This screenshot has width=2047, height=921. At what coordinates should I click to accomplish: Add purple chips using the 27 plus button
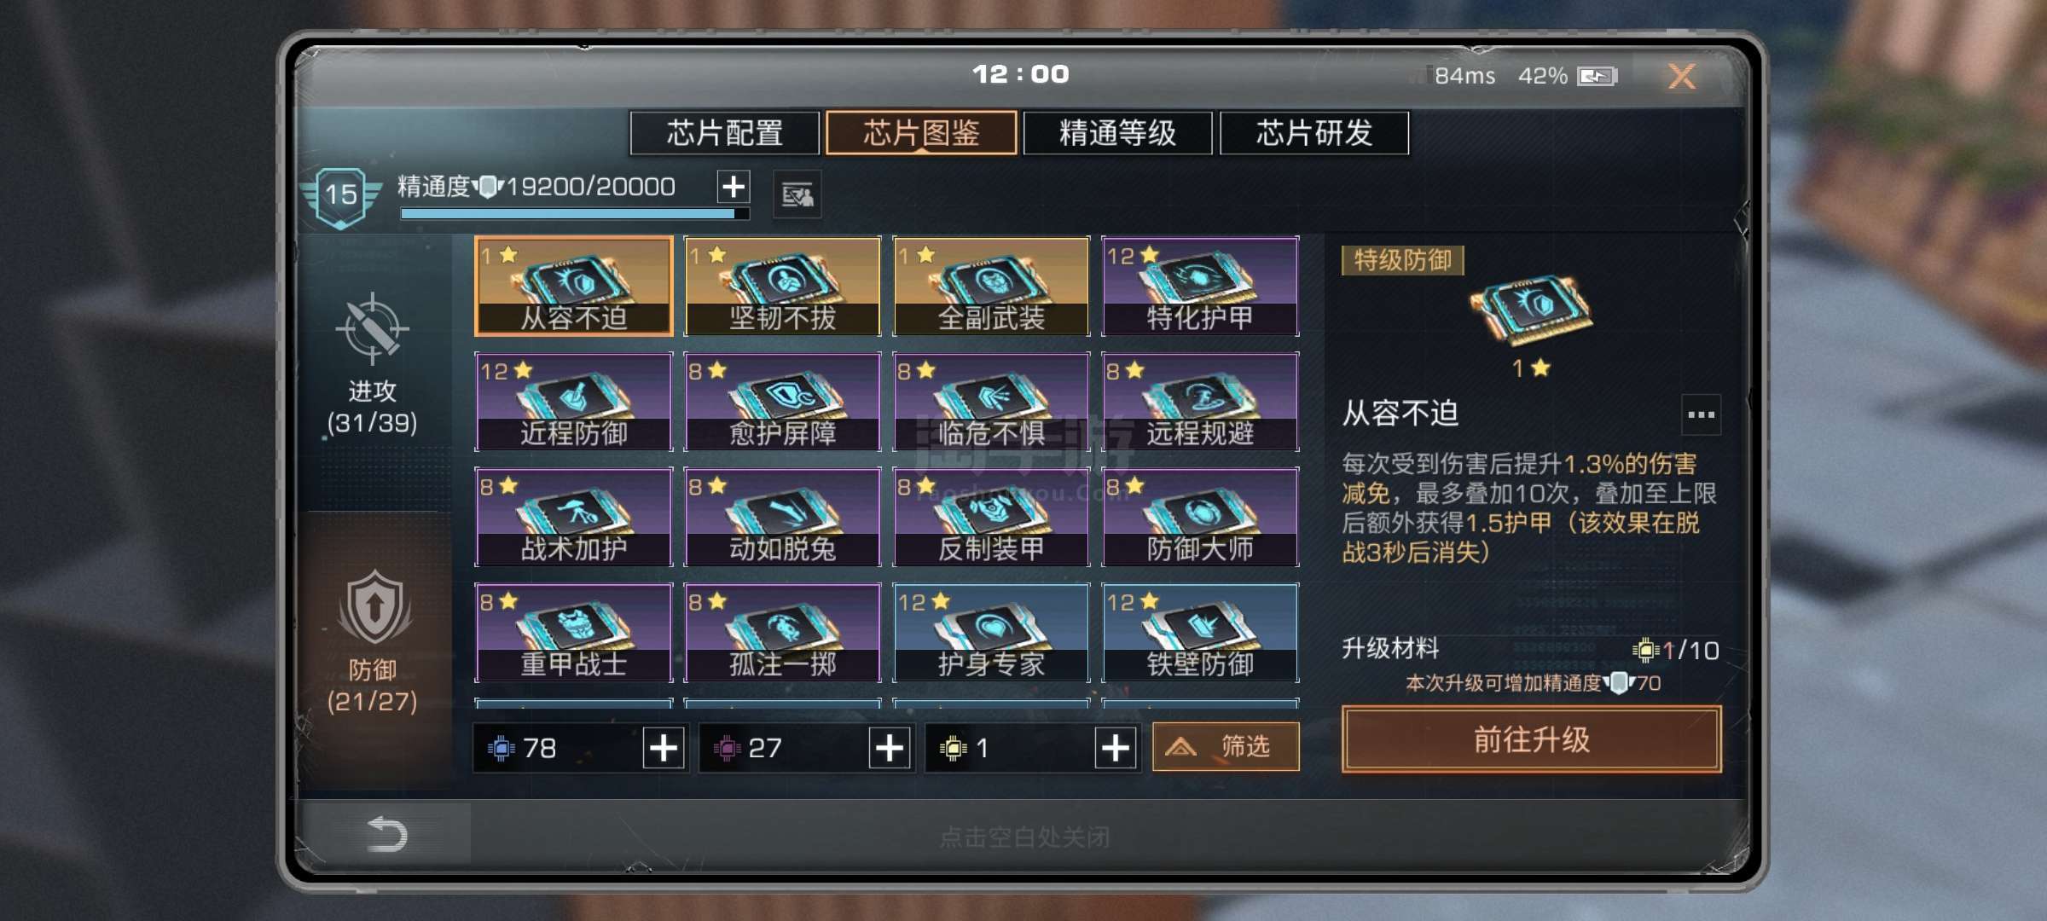[x=890, y=748]
